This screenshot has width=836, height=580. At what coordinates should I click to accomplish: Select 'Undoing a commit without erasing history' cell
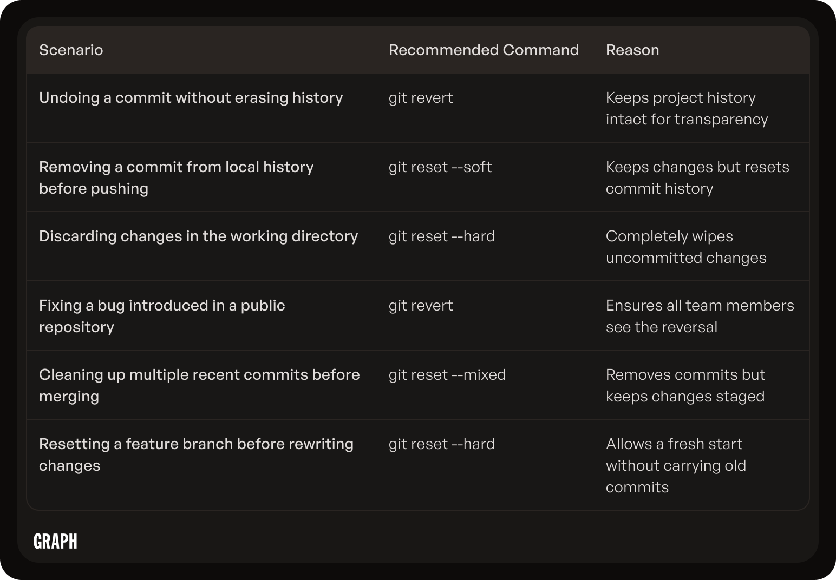click(191, 98)
